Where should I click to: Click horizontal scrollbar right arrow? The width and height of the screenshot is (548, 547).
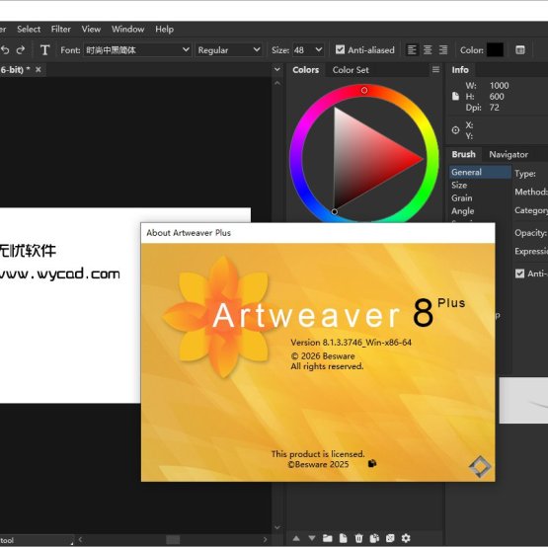click(x=265, y=539)
